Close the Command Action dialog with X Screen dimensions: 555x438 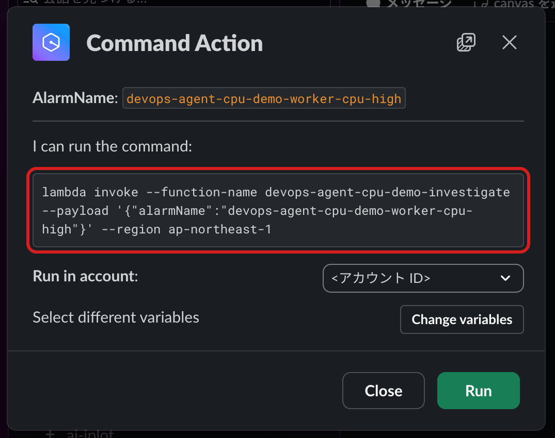point(510,43)
